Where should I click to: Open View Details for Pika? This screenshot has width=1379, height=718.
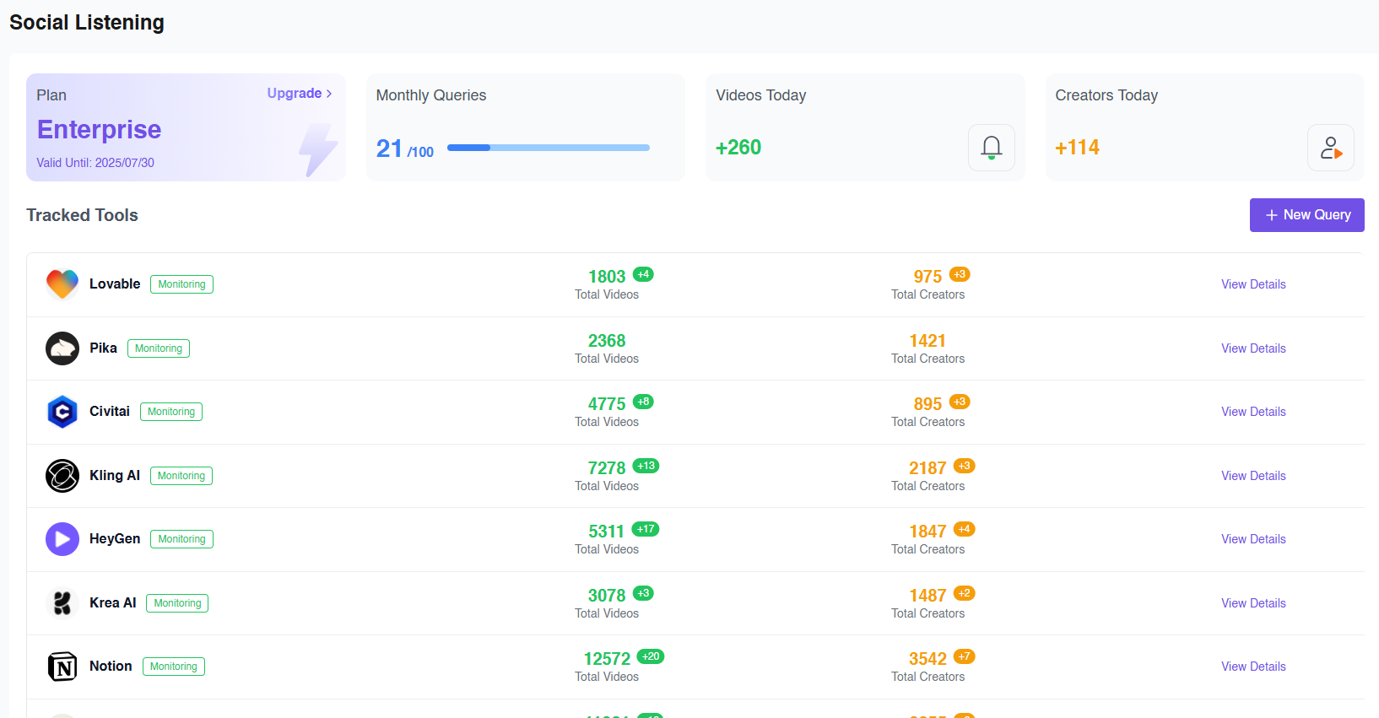1253,348
